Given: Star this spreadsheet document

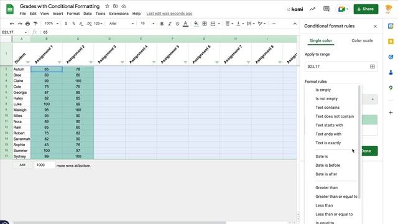Looking at the screenshot, I should pyautogui.click(x=107, y=6).
